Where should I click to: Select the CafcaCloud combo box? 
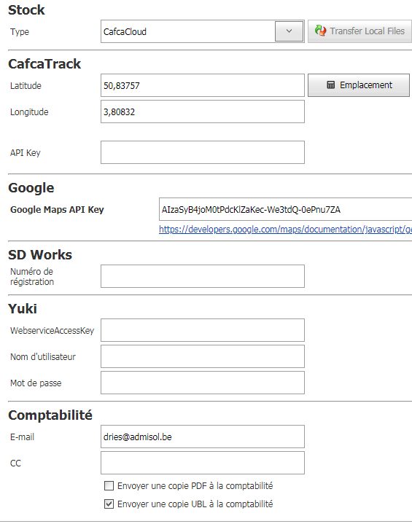coord(202,31)
